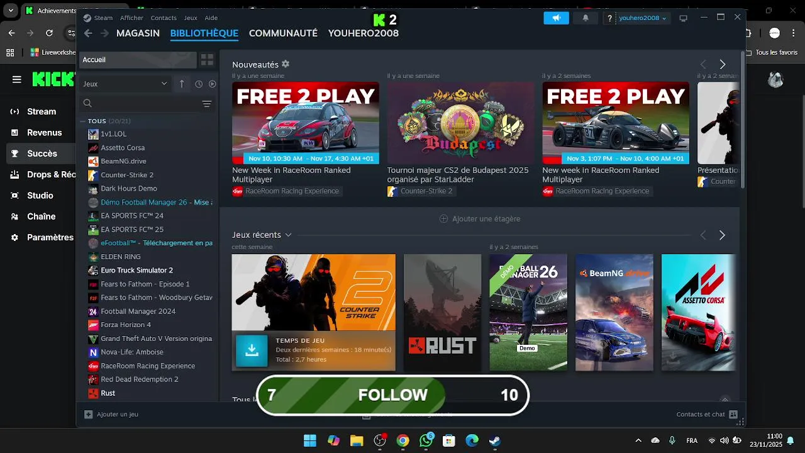Open Microsoft Edge from the taskbar
The image size is (805, 453).
[472, 440]
